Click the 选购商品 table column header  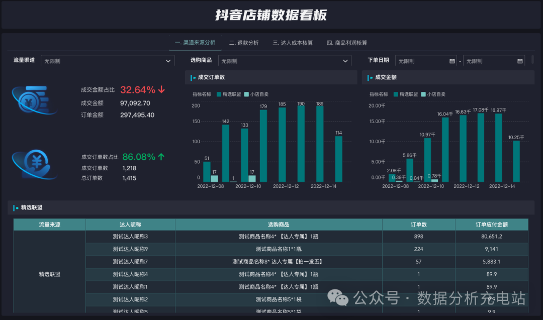(x=279, y=225)
